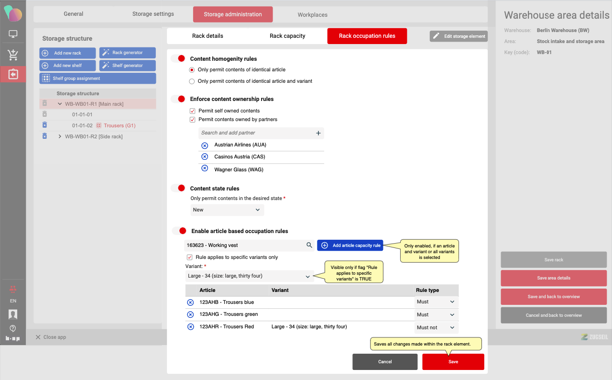Viewport: 612px width, 380px height.
Task: Toggle the Content homogenity rules switch
Action: click(178, 58)
